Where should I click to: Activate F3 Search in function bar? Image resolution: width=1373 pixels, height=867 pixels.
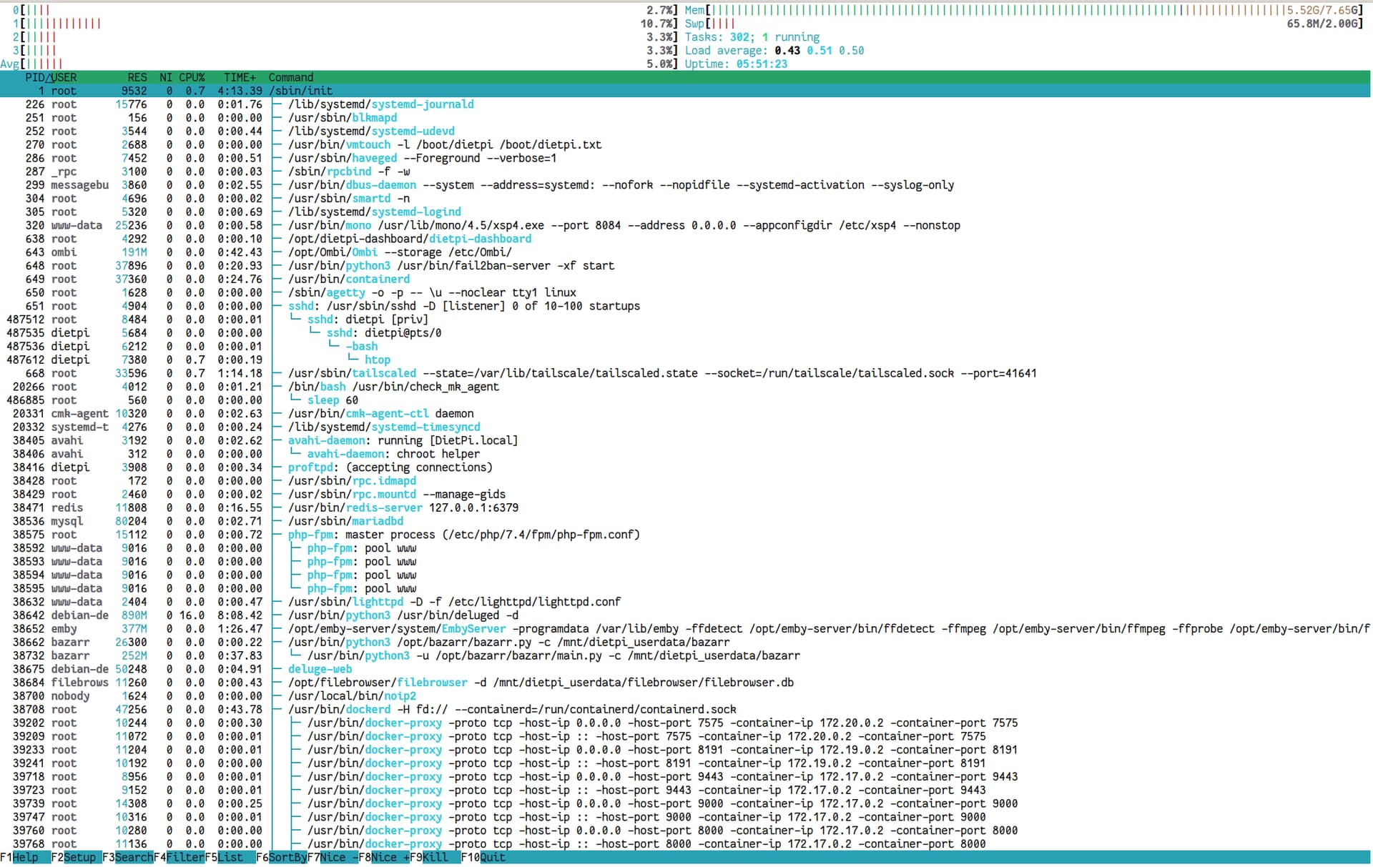click(x=128, y=857)
